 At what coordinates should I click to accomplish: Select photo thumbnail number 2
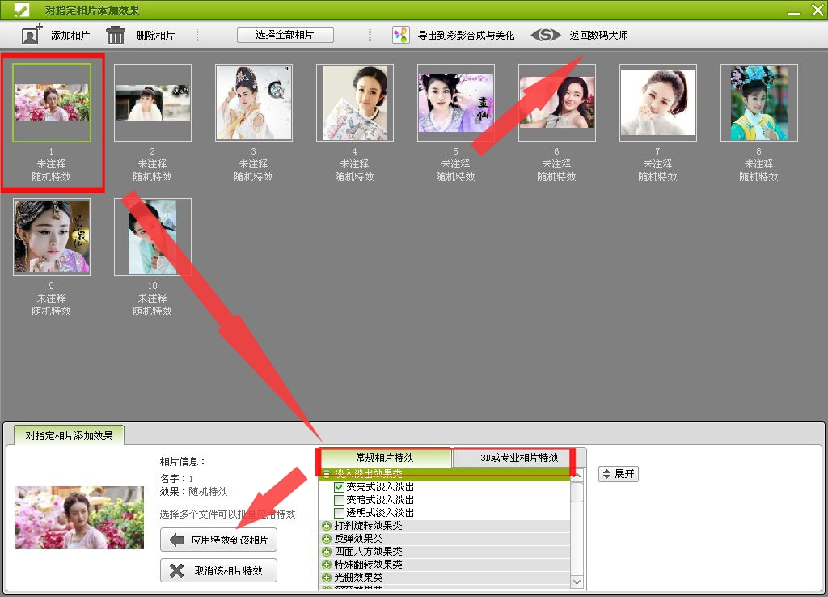[x=153, y=103]
